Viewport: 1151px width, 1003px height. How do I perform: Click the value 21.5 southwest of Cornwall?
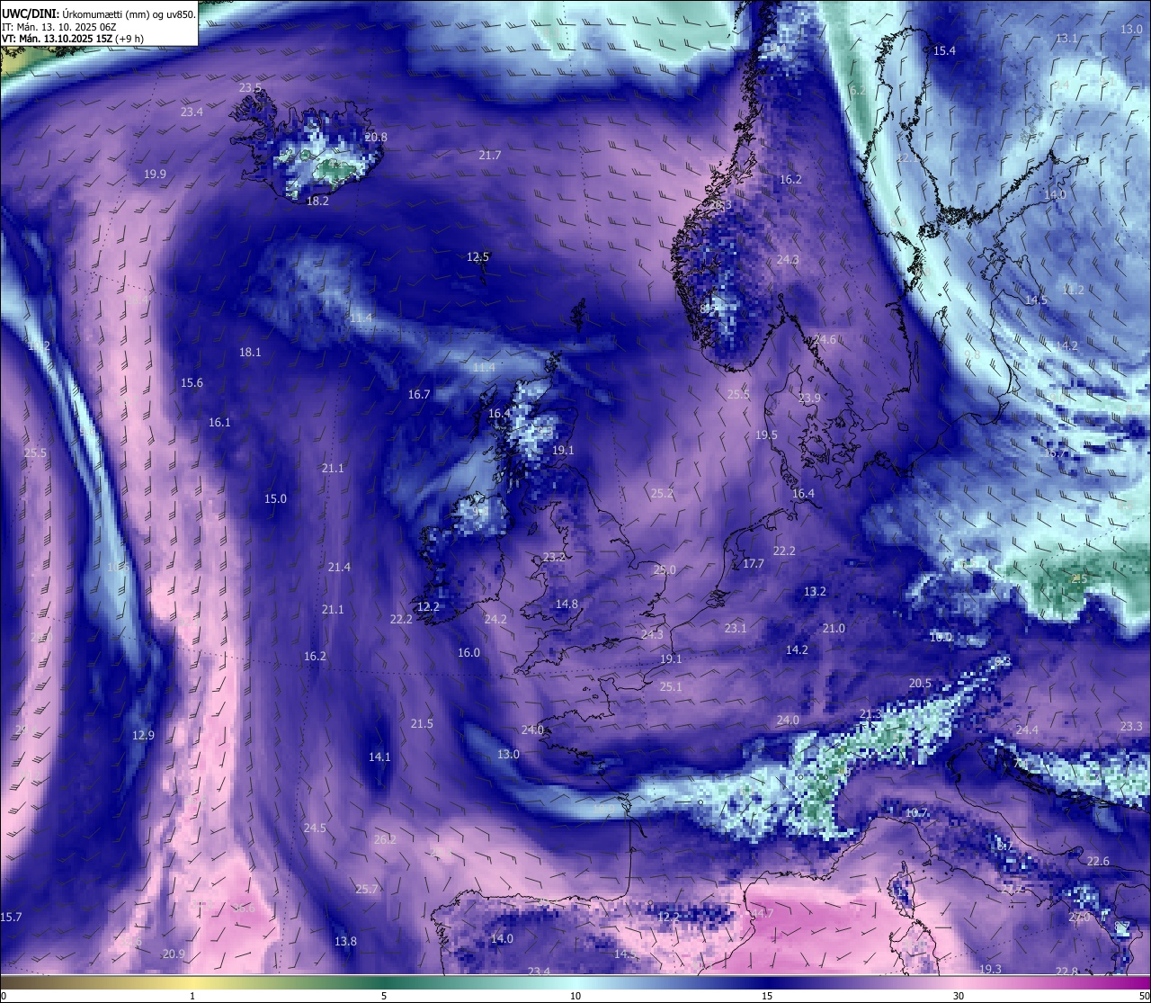(422, 724)
